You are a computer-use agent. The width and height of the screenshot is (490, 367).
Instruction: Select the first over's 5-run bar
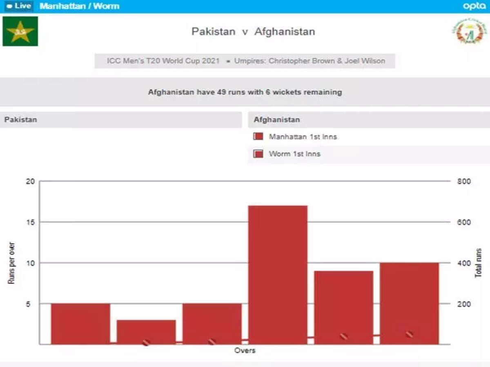click(80, 322)
